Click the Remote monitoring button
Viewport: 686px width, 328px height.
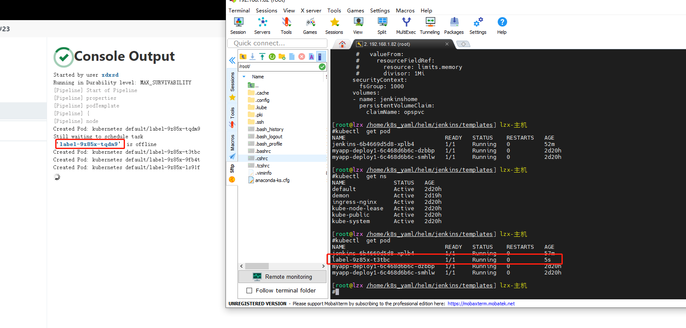coord(282,277)
